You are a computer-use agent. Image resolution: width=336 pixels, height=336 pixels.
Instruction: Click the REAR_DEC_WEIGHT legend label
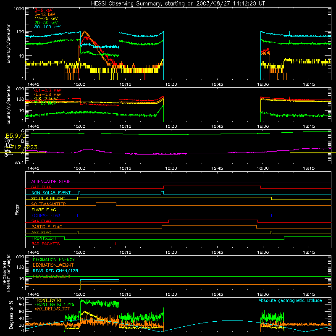pos(52,276)
